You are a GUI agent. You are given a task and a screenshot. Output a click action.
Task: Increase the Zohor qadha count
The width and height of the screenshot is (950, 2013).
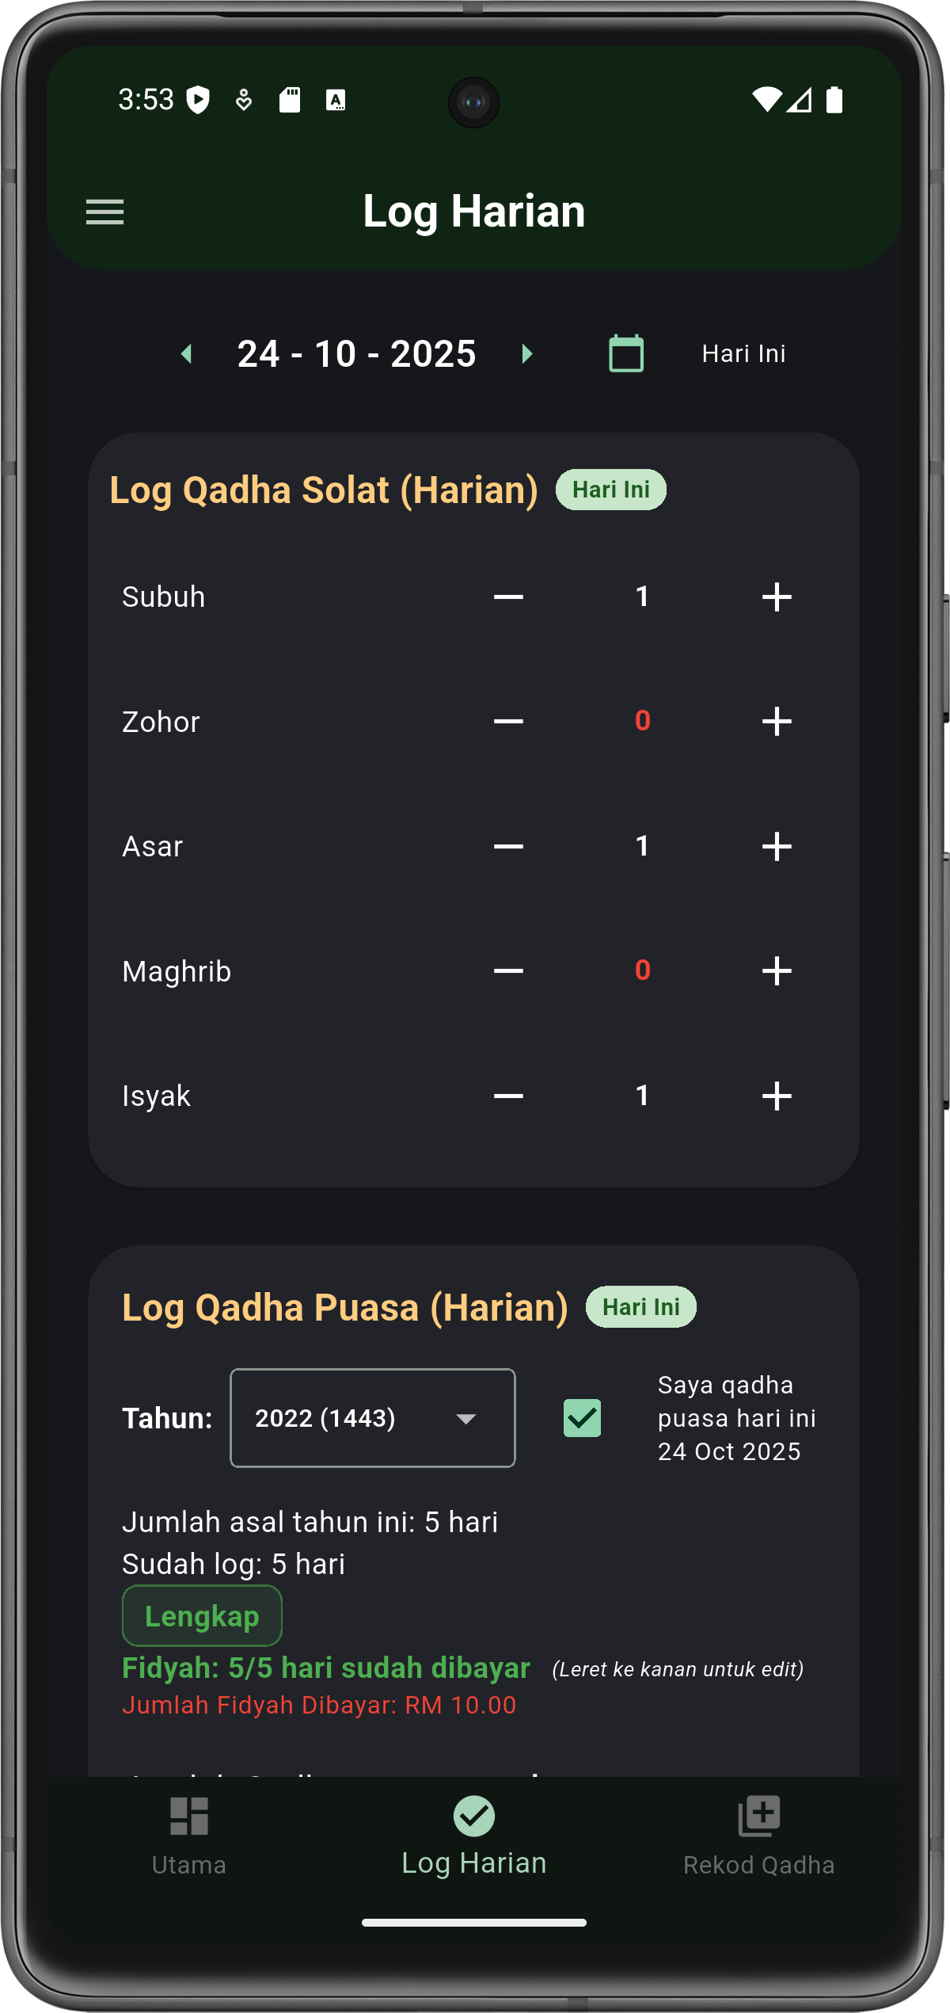(x=777, y=721)
